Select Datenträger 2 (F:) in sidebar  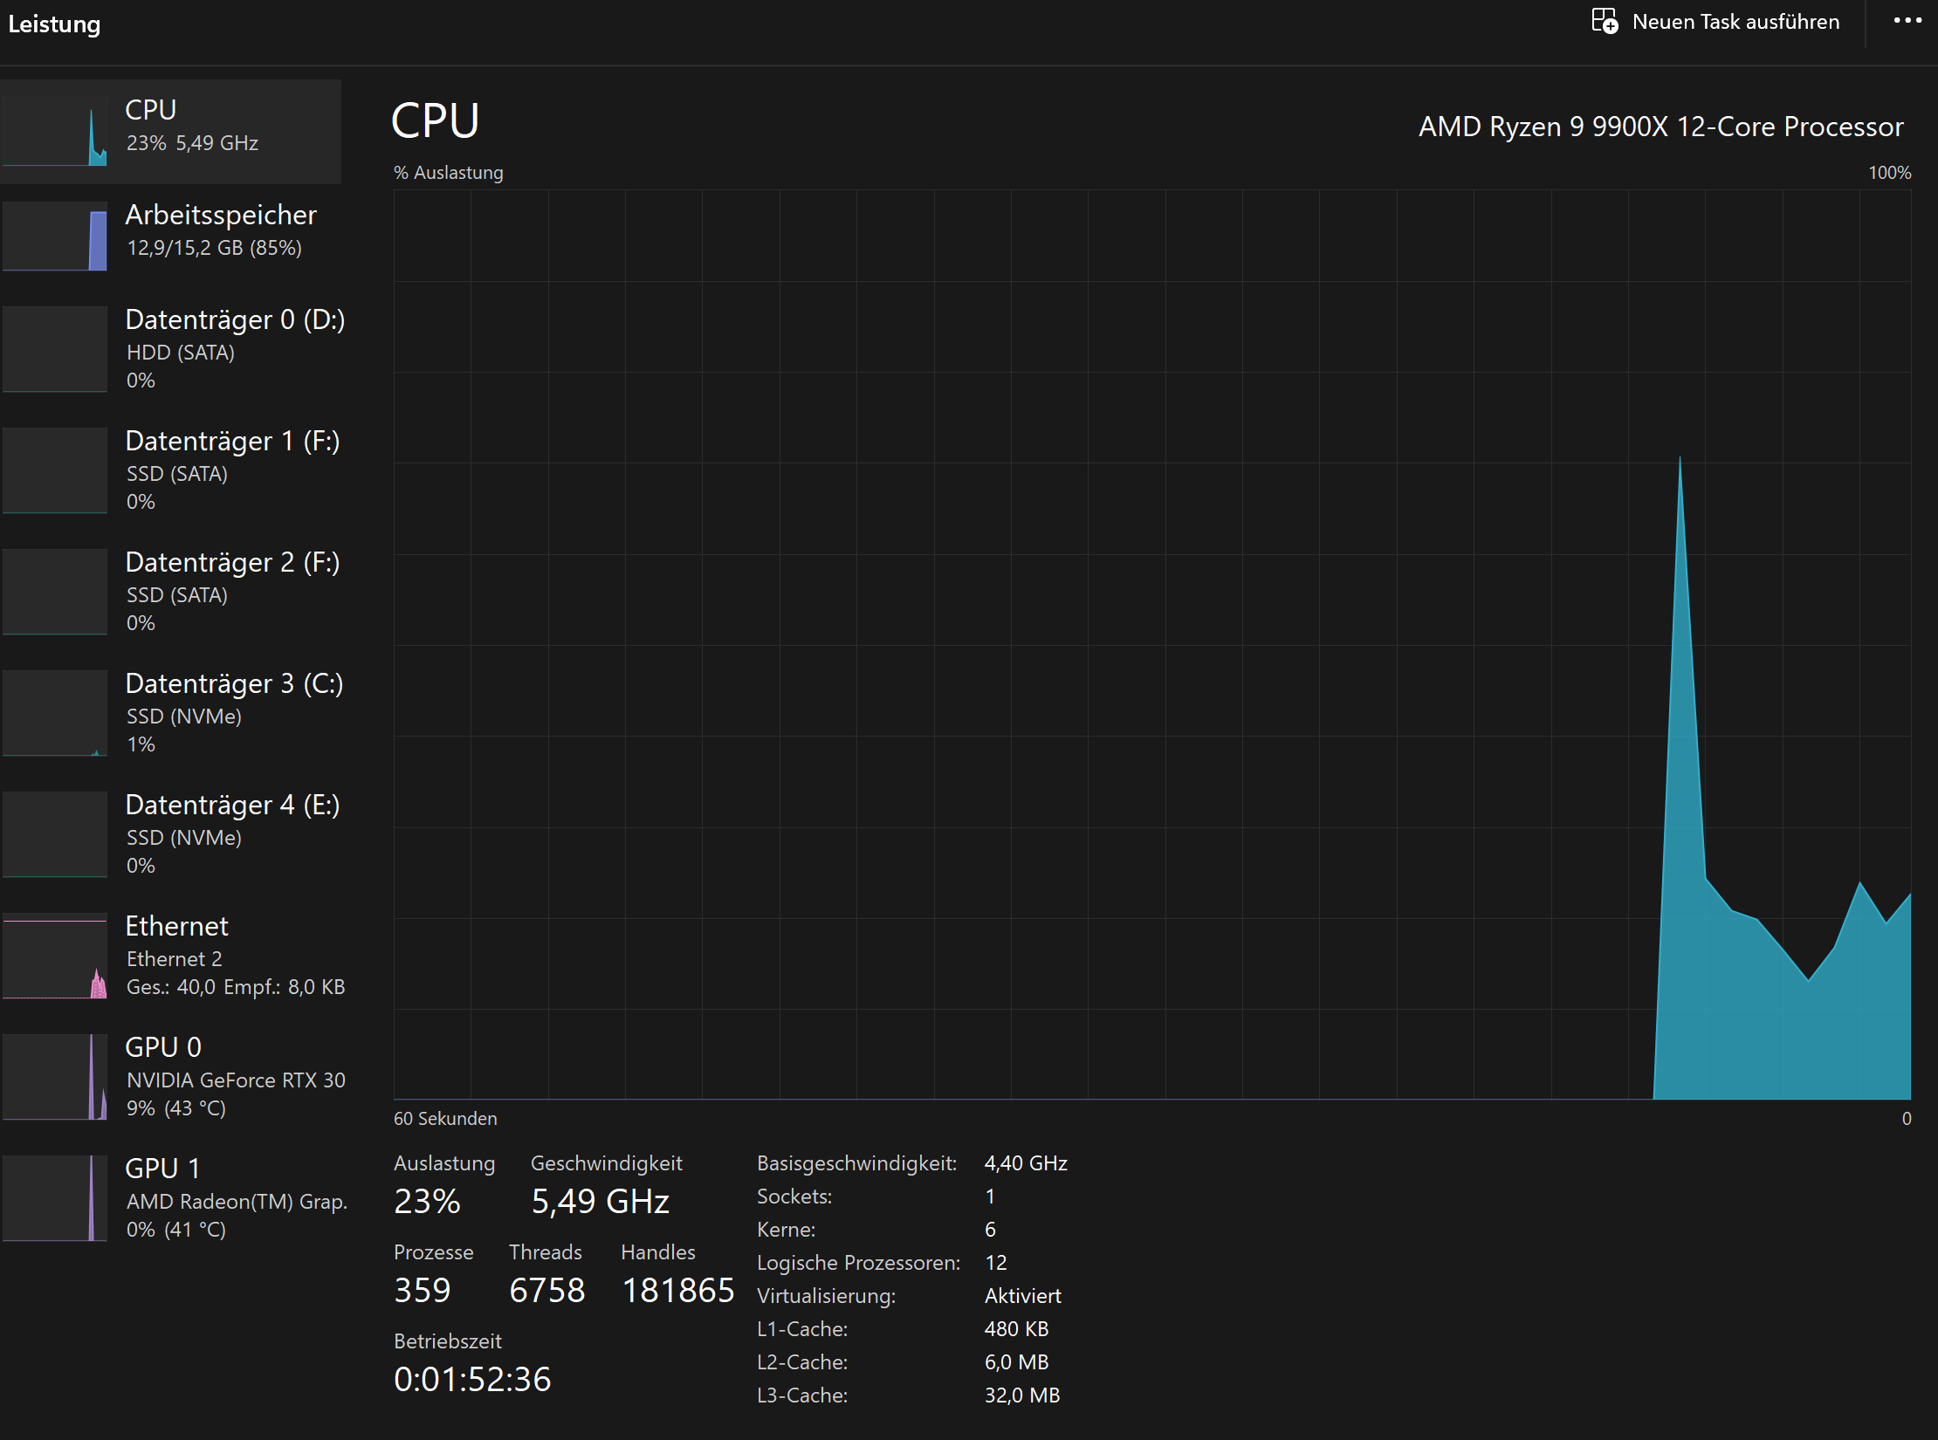click(x=231, y=591)
